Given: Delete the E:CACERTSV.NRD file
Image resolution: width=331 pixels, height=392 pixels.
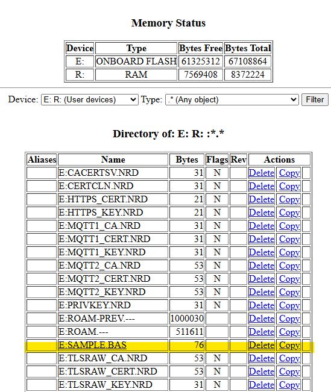Looking at the screenshot, I should 262,173.
